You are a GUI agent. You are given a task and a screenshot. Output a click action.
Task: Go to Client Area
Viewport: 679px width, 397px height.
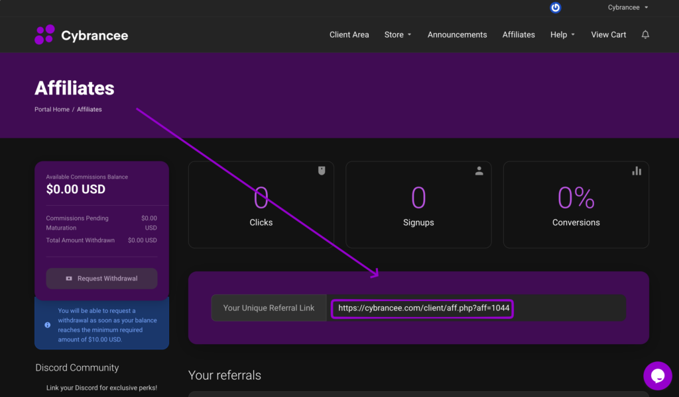click(x=349, y=34)
